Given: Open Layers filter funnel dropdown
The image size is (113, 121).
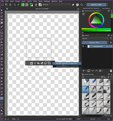Looking at the screenshot, I should coord(111,39).
